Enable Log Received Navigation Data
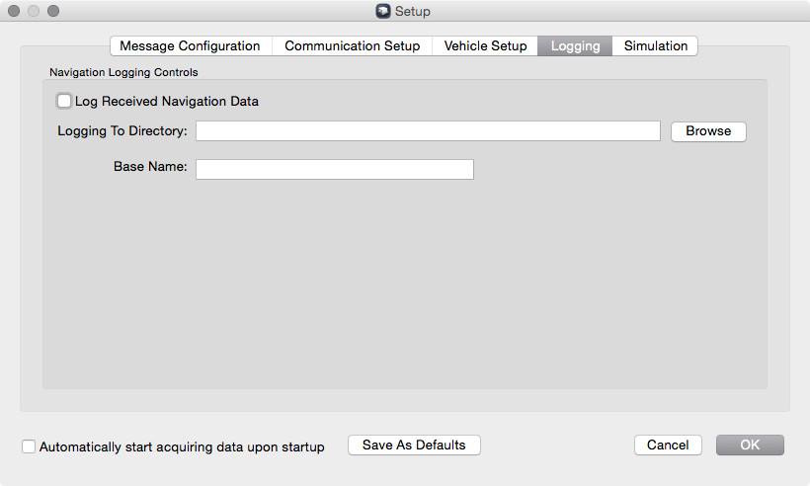The image size is (810, 486). [65, 101]
